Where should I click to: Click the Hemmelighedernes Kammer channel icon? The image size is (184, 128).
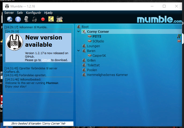(x=84, y=75)
